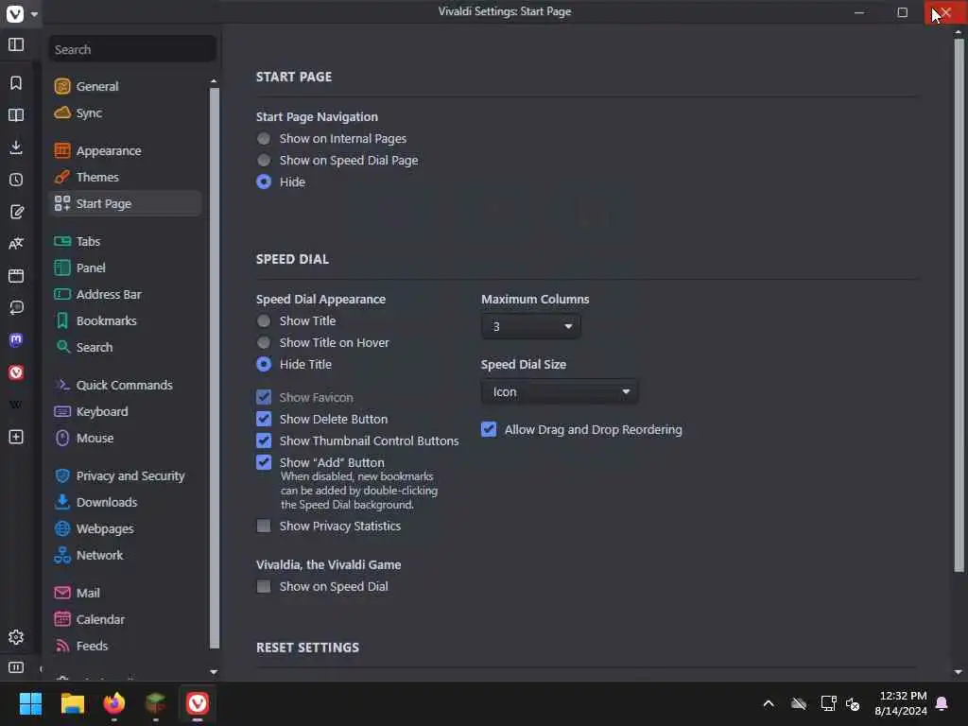Viewport: 968px width, 726px height.
Task: Open notifications bell in taskbar
Action: tap(942, 703)
